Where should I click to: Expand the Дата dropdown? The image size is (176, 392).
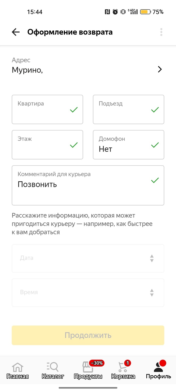(x=88, y=258)
